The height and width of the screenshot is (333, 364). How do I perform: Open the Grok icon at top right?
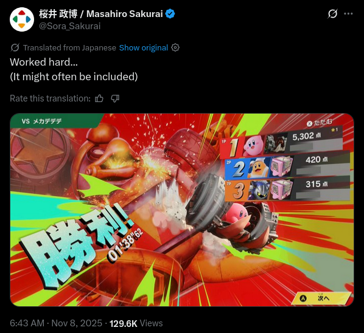tap(332, 13)
